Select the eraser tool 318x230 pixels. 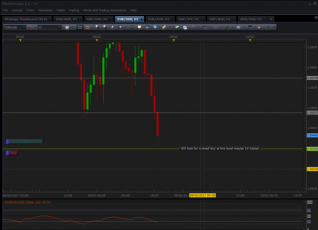click(x=259, y=27)
